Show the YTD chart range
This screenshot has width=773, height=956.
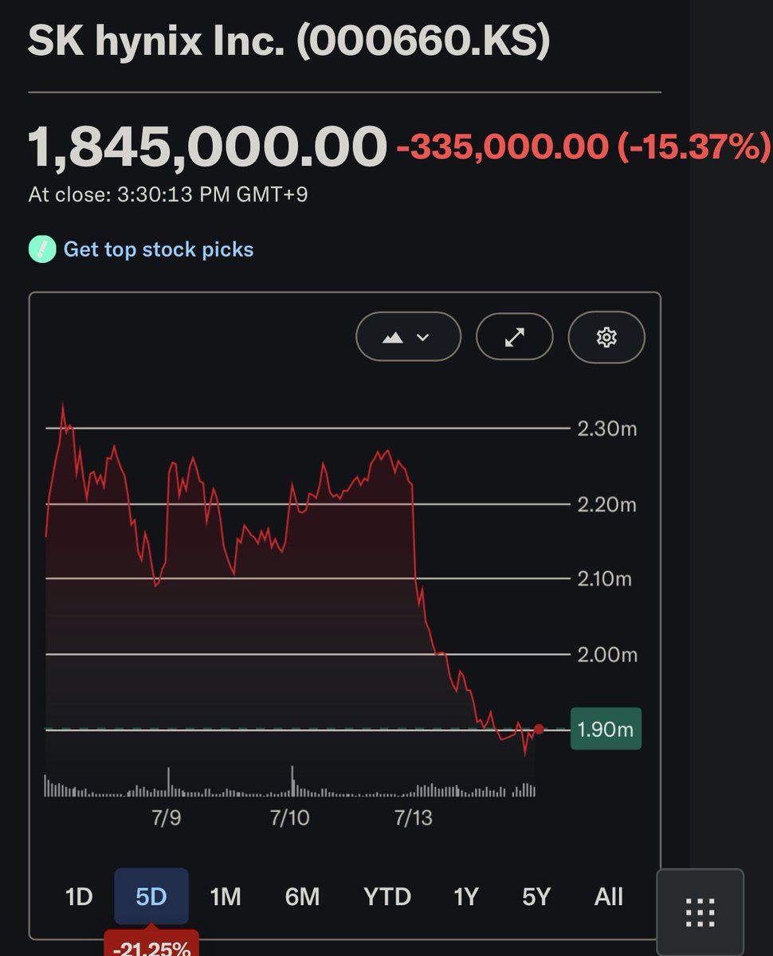387,897
